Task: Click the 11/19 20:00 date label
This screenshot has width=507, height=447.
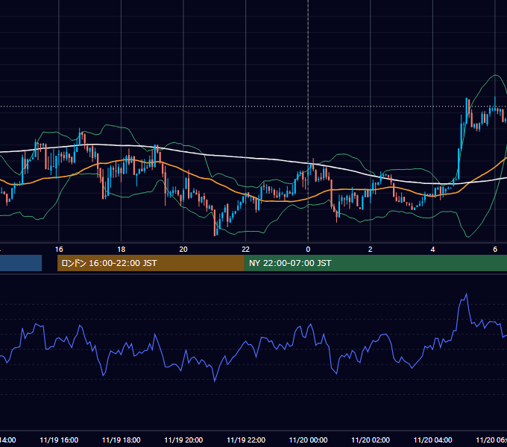Action: pyautogui.click(x=183, y=440)
